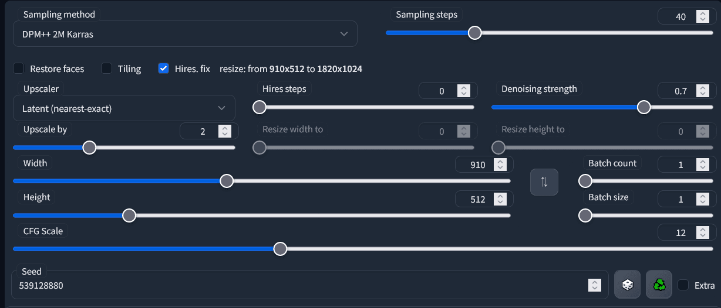Image resolution: width=721 pixels, height=308 pixels.
Task: Uncheck the Hires. fix checkbox
Action: point(164,69)
